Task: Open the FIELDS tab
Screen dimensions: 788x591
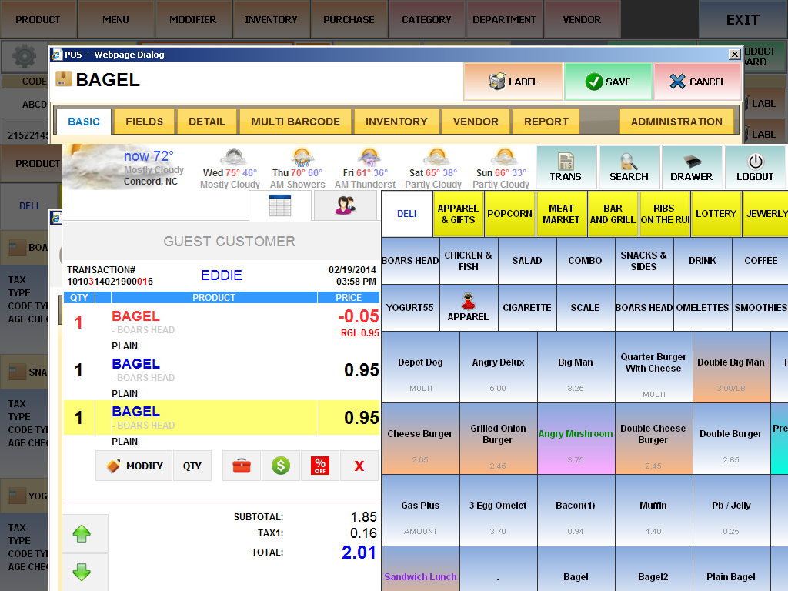Action: coord(144,122)
